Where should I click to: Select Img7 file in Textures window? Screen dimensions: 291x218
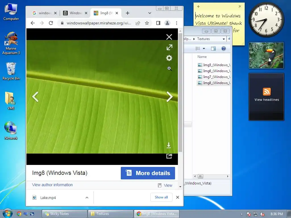[x=214, y=77]
